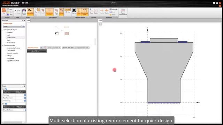The image size is (223, 125).
Task: Collapse the Discontinuity Region tree node
Action: tap(3, 30)
